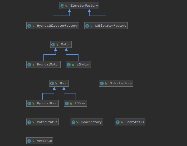Click the public lock icon on DoorFactory
Viewport: 187px width, 146px height.
[x=77, y=122]
